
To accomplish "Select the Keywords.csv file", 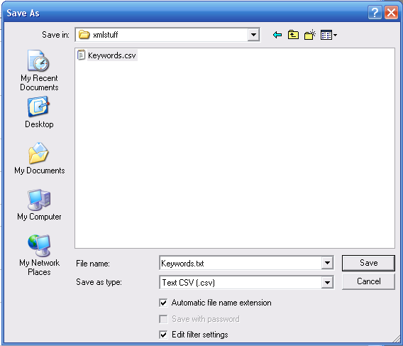I will tap(107, 55).
